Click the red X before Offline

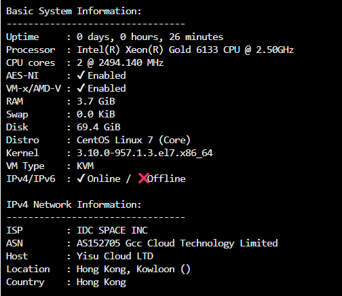coord(144,178)
